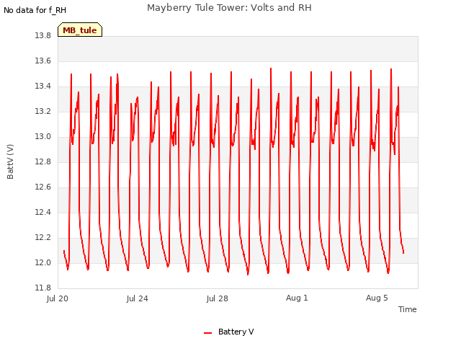Image resolution: width=461 pixels, height=346 pixels.
Task: Click the BattV (V) y-axis title
Action: (10, 161)
